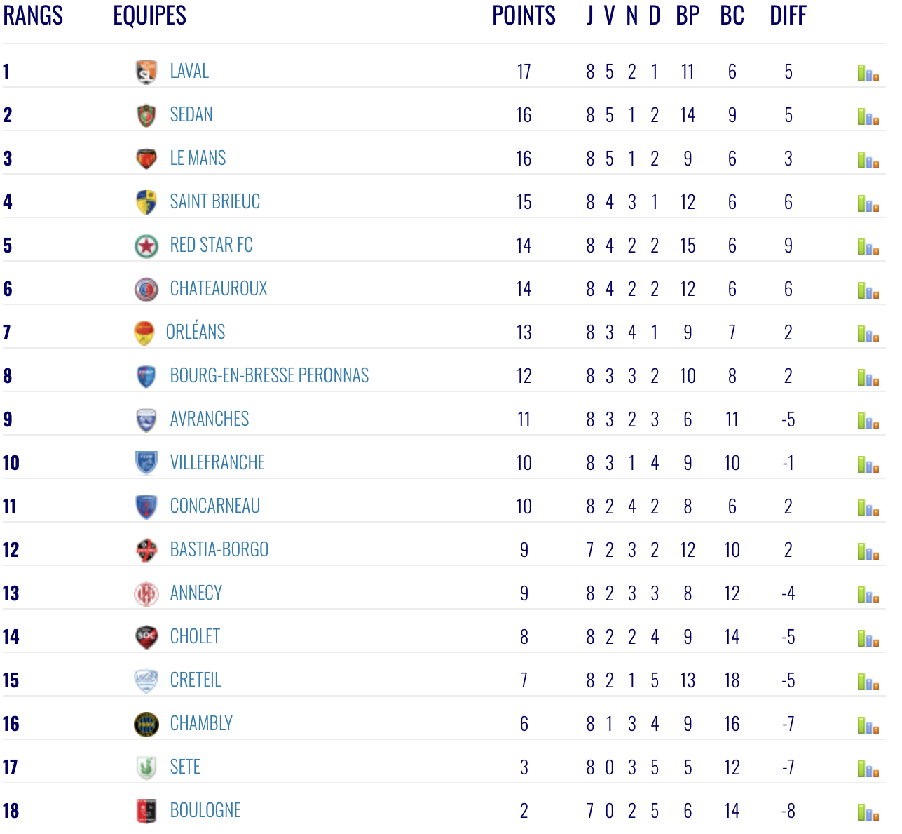Screen dimensions: 902x834
Task: Open the VILLEFRANCHE team link
Action: pyautogui.click(x=217, y=463)
